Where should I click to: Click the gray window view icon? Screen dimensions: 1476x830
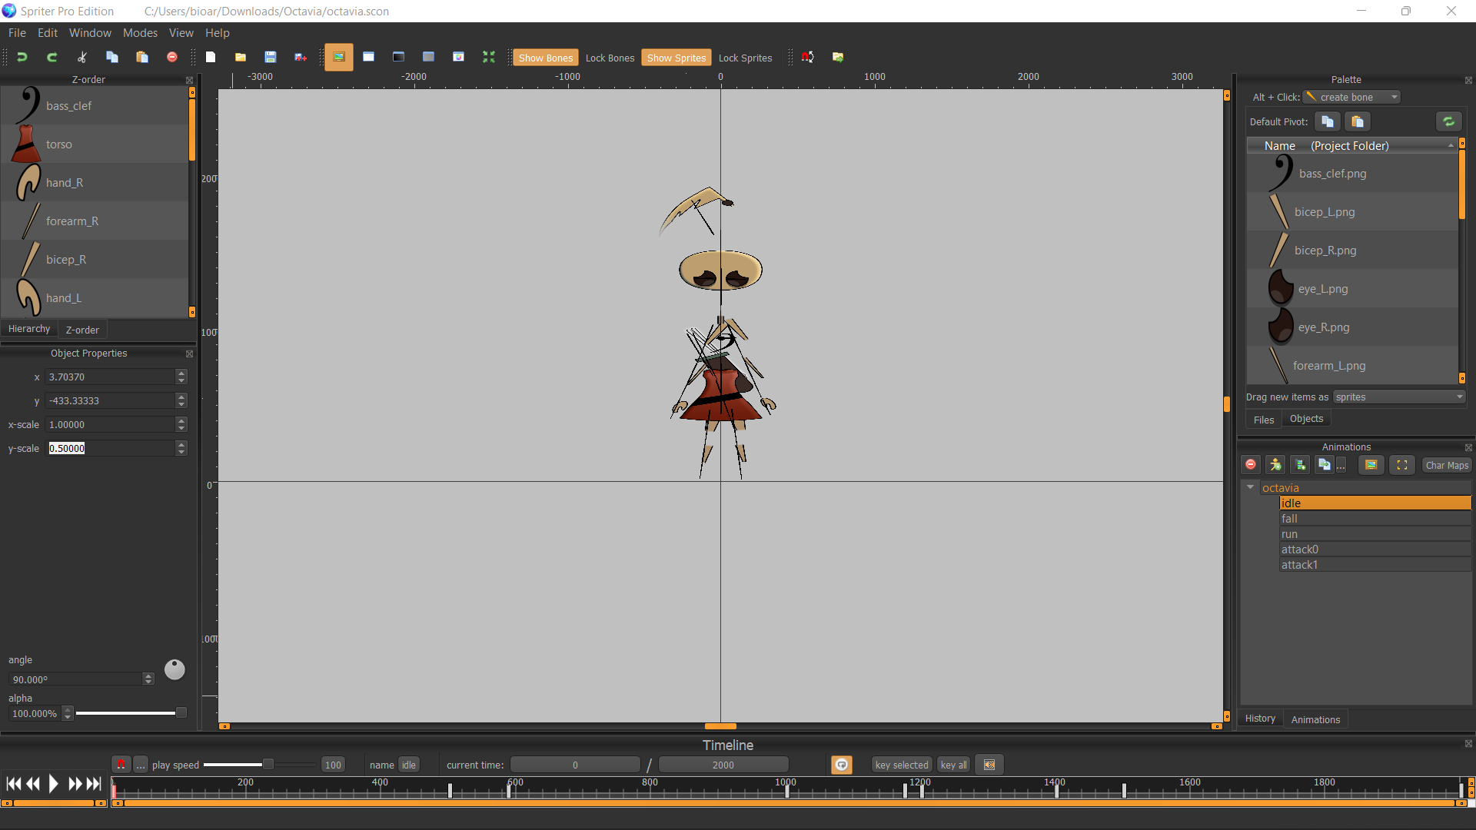click(x=429, y=57)
